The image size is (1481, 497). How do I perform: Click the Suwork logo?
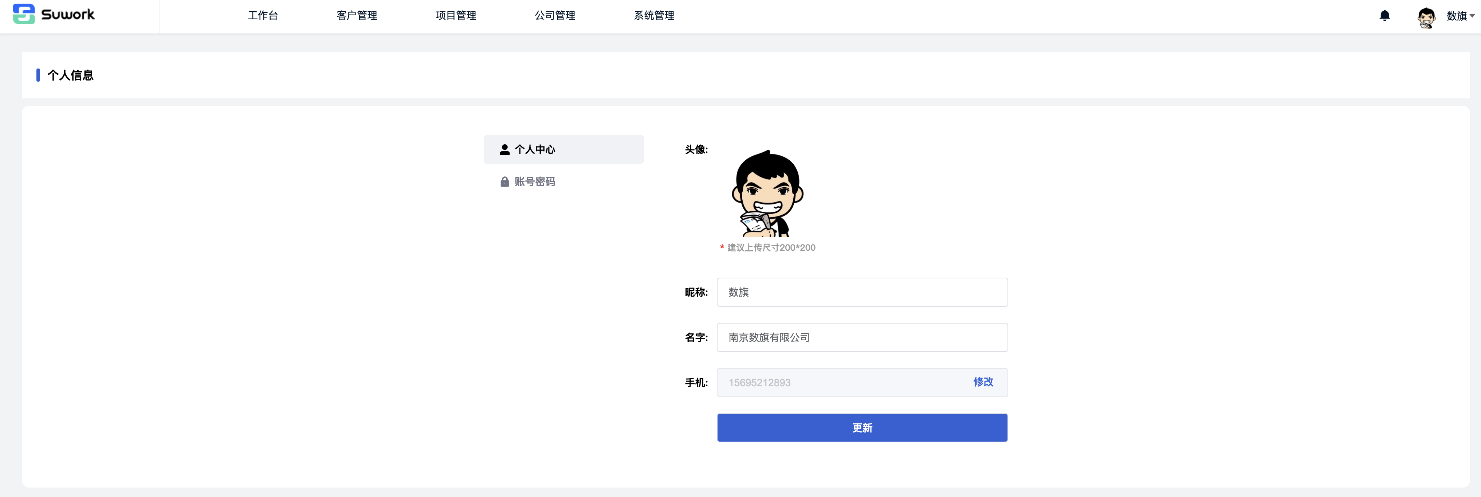[54, 14]
